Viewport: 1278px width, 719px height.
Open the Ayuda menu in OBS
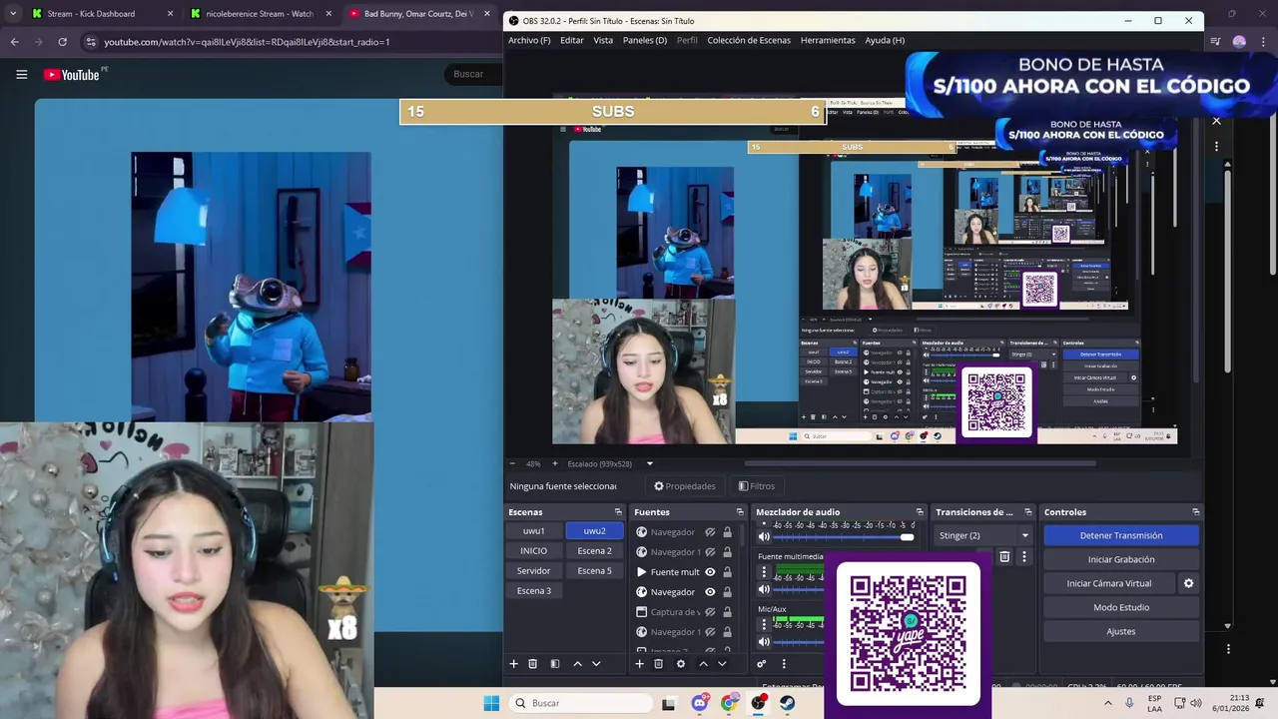tap(885, 40)
